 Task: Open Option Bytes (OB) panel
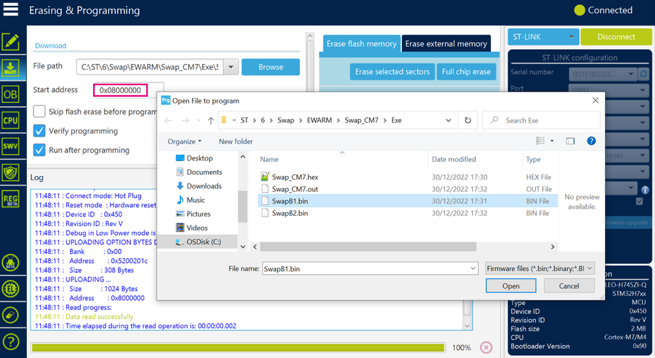tap(10, 95)
